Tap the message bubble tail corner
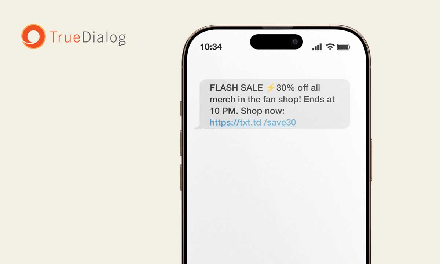This screenshot has height=264, width=440. [198, 126]
